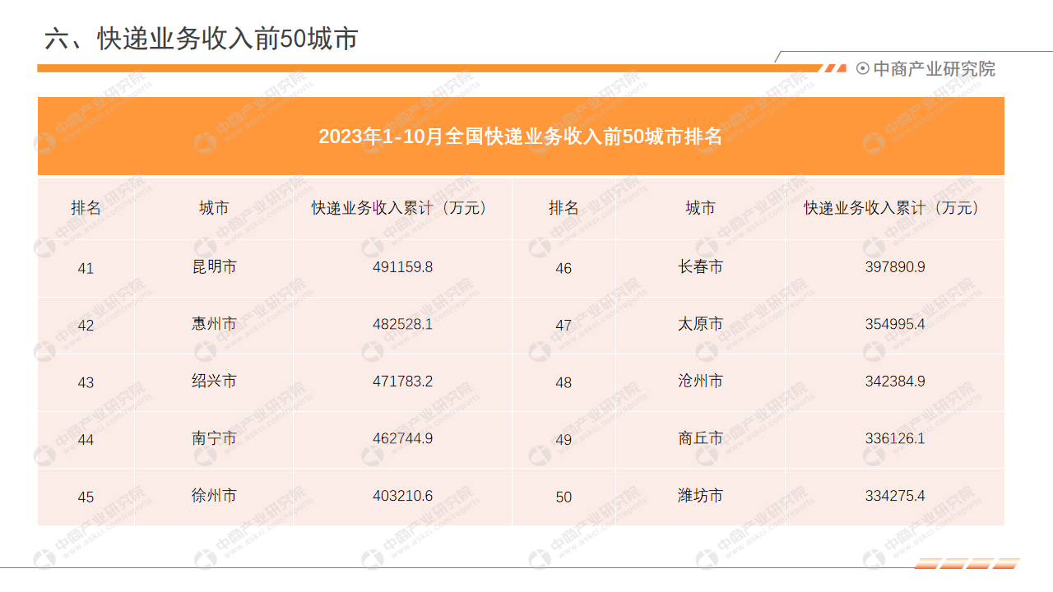Click the 中商产业研究院 logo circle icon
Viewport: 1053px width, 592px height.
(862, 69)
